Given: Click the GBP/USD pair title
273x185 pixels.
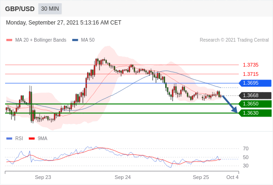Looking at the screenshot, I should (20, 9).
